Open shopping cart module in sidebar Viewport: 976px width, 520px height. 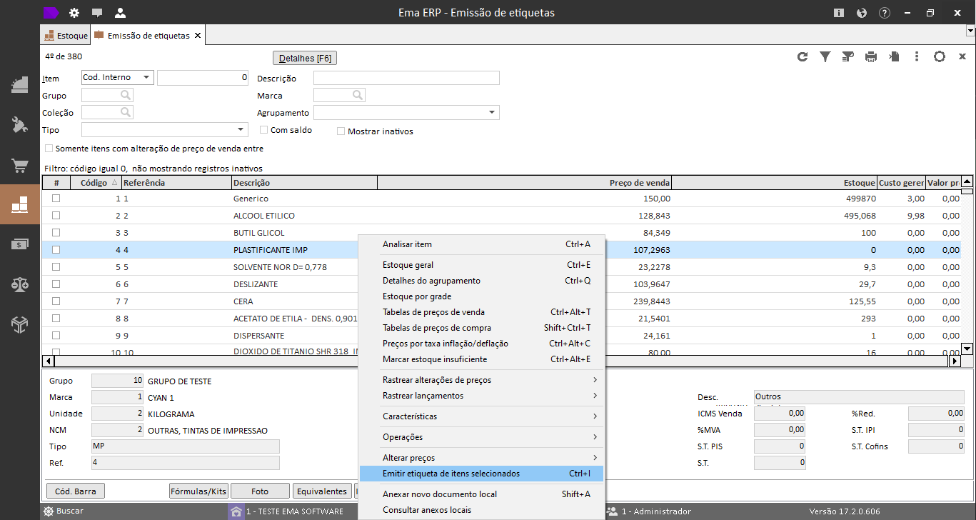tap(19, 166)
